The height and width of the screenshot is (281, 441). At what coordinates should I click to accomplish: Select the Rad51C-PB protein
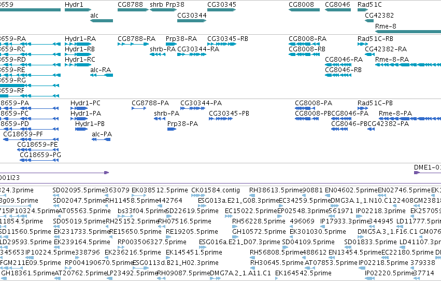[375, 103]
